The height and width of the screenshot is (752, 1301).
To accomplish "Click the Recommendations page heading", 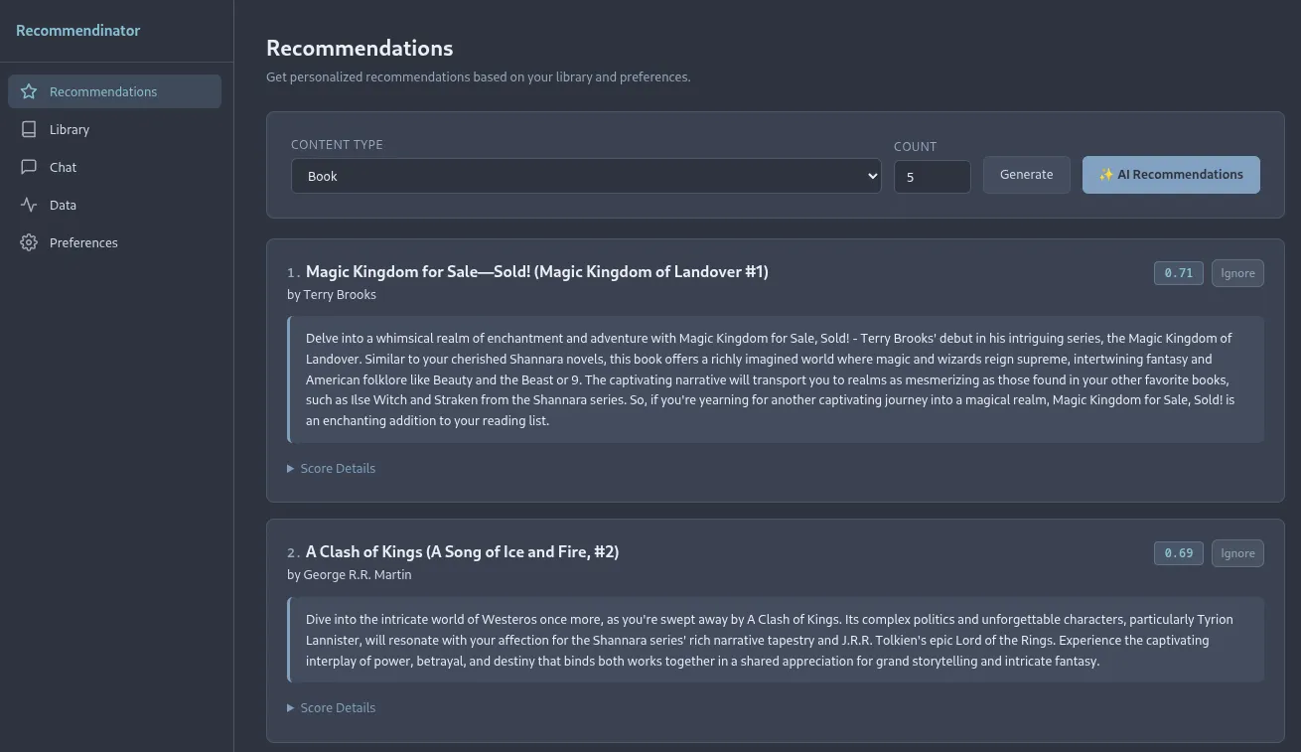I will 360,48.
